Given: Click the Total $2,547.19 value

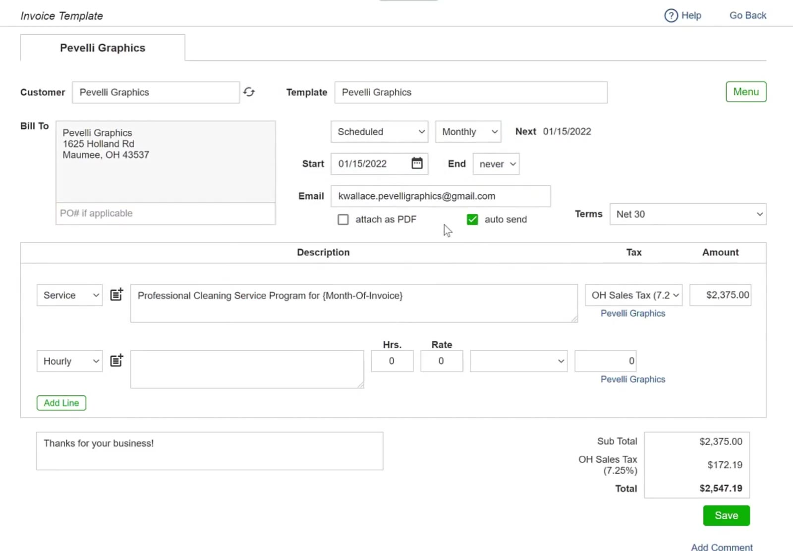Looking at the screenshot, I should pyautogui.click(x=721, y=489).
